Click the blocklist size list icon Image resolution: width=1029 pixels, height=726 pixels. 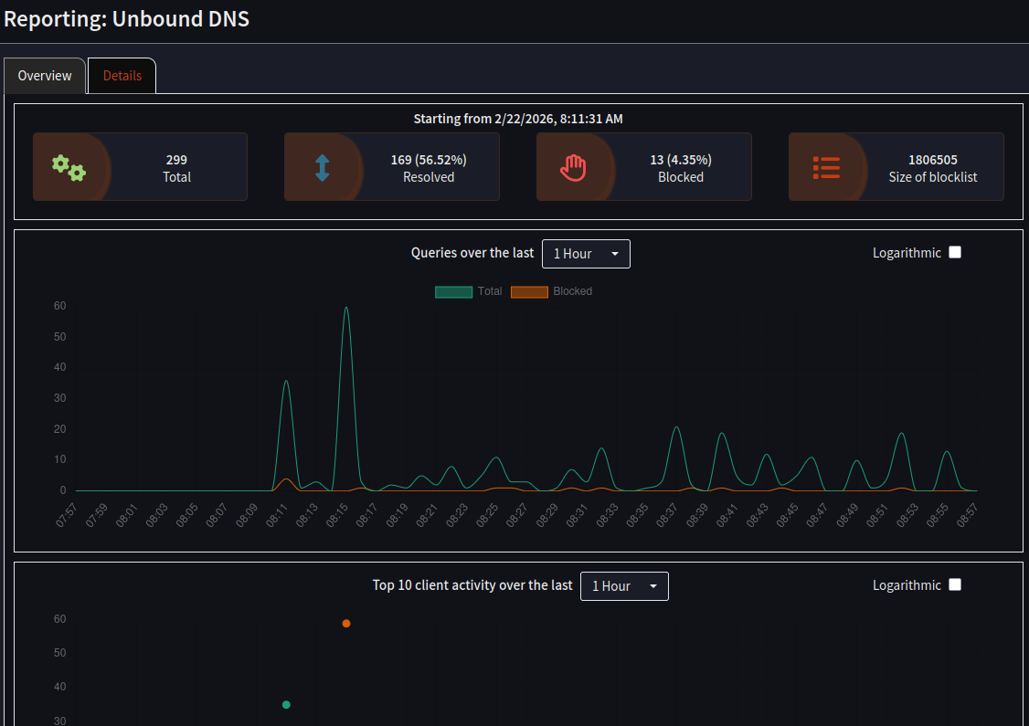[x=826, y=168]
